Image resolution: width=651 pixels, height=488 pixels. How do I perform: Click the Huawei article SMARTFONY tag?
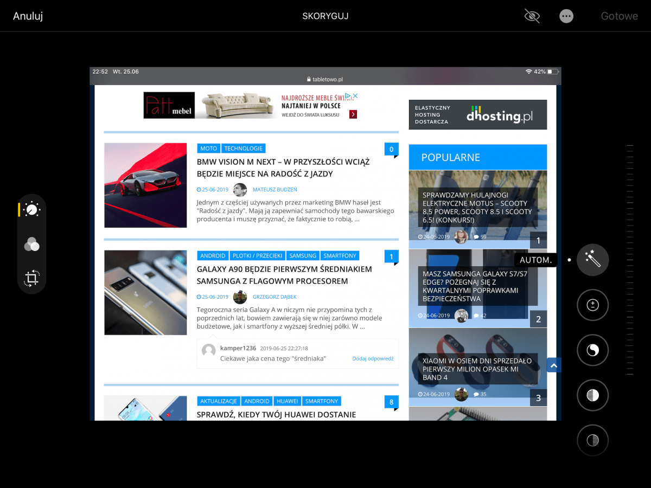322,401
